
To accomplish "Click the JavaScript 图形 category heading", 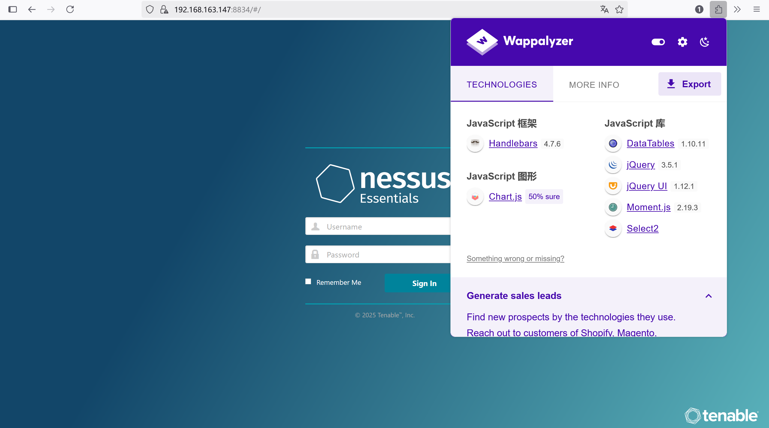I will click(x=502, y=176).
